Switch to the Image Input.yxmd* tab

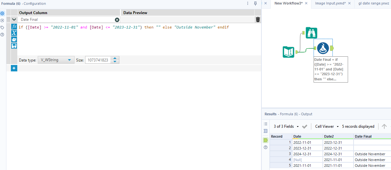pos(330,3)
